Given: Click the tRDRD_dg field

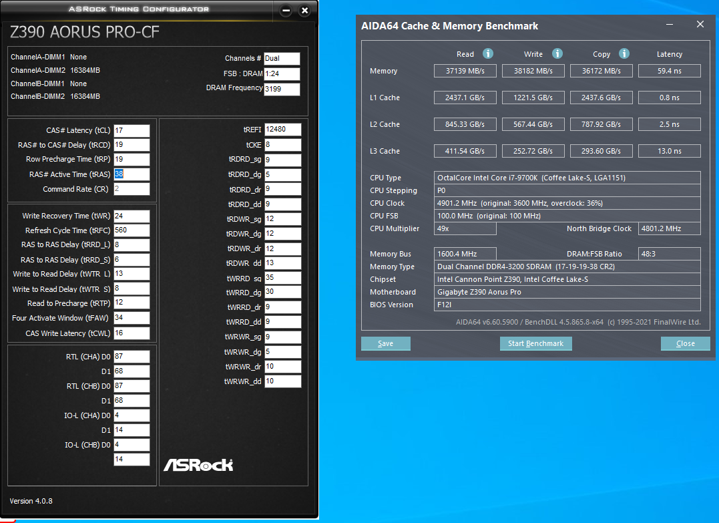Looking at the screenshot, I should tap(282, 175).
